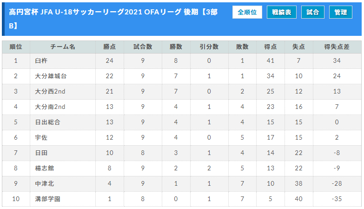Select team 臼杵 in first row
The image size is (364, 209).
[x=41, y=61]
